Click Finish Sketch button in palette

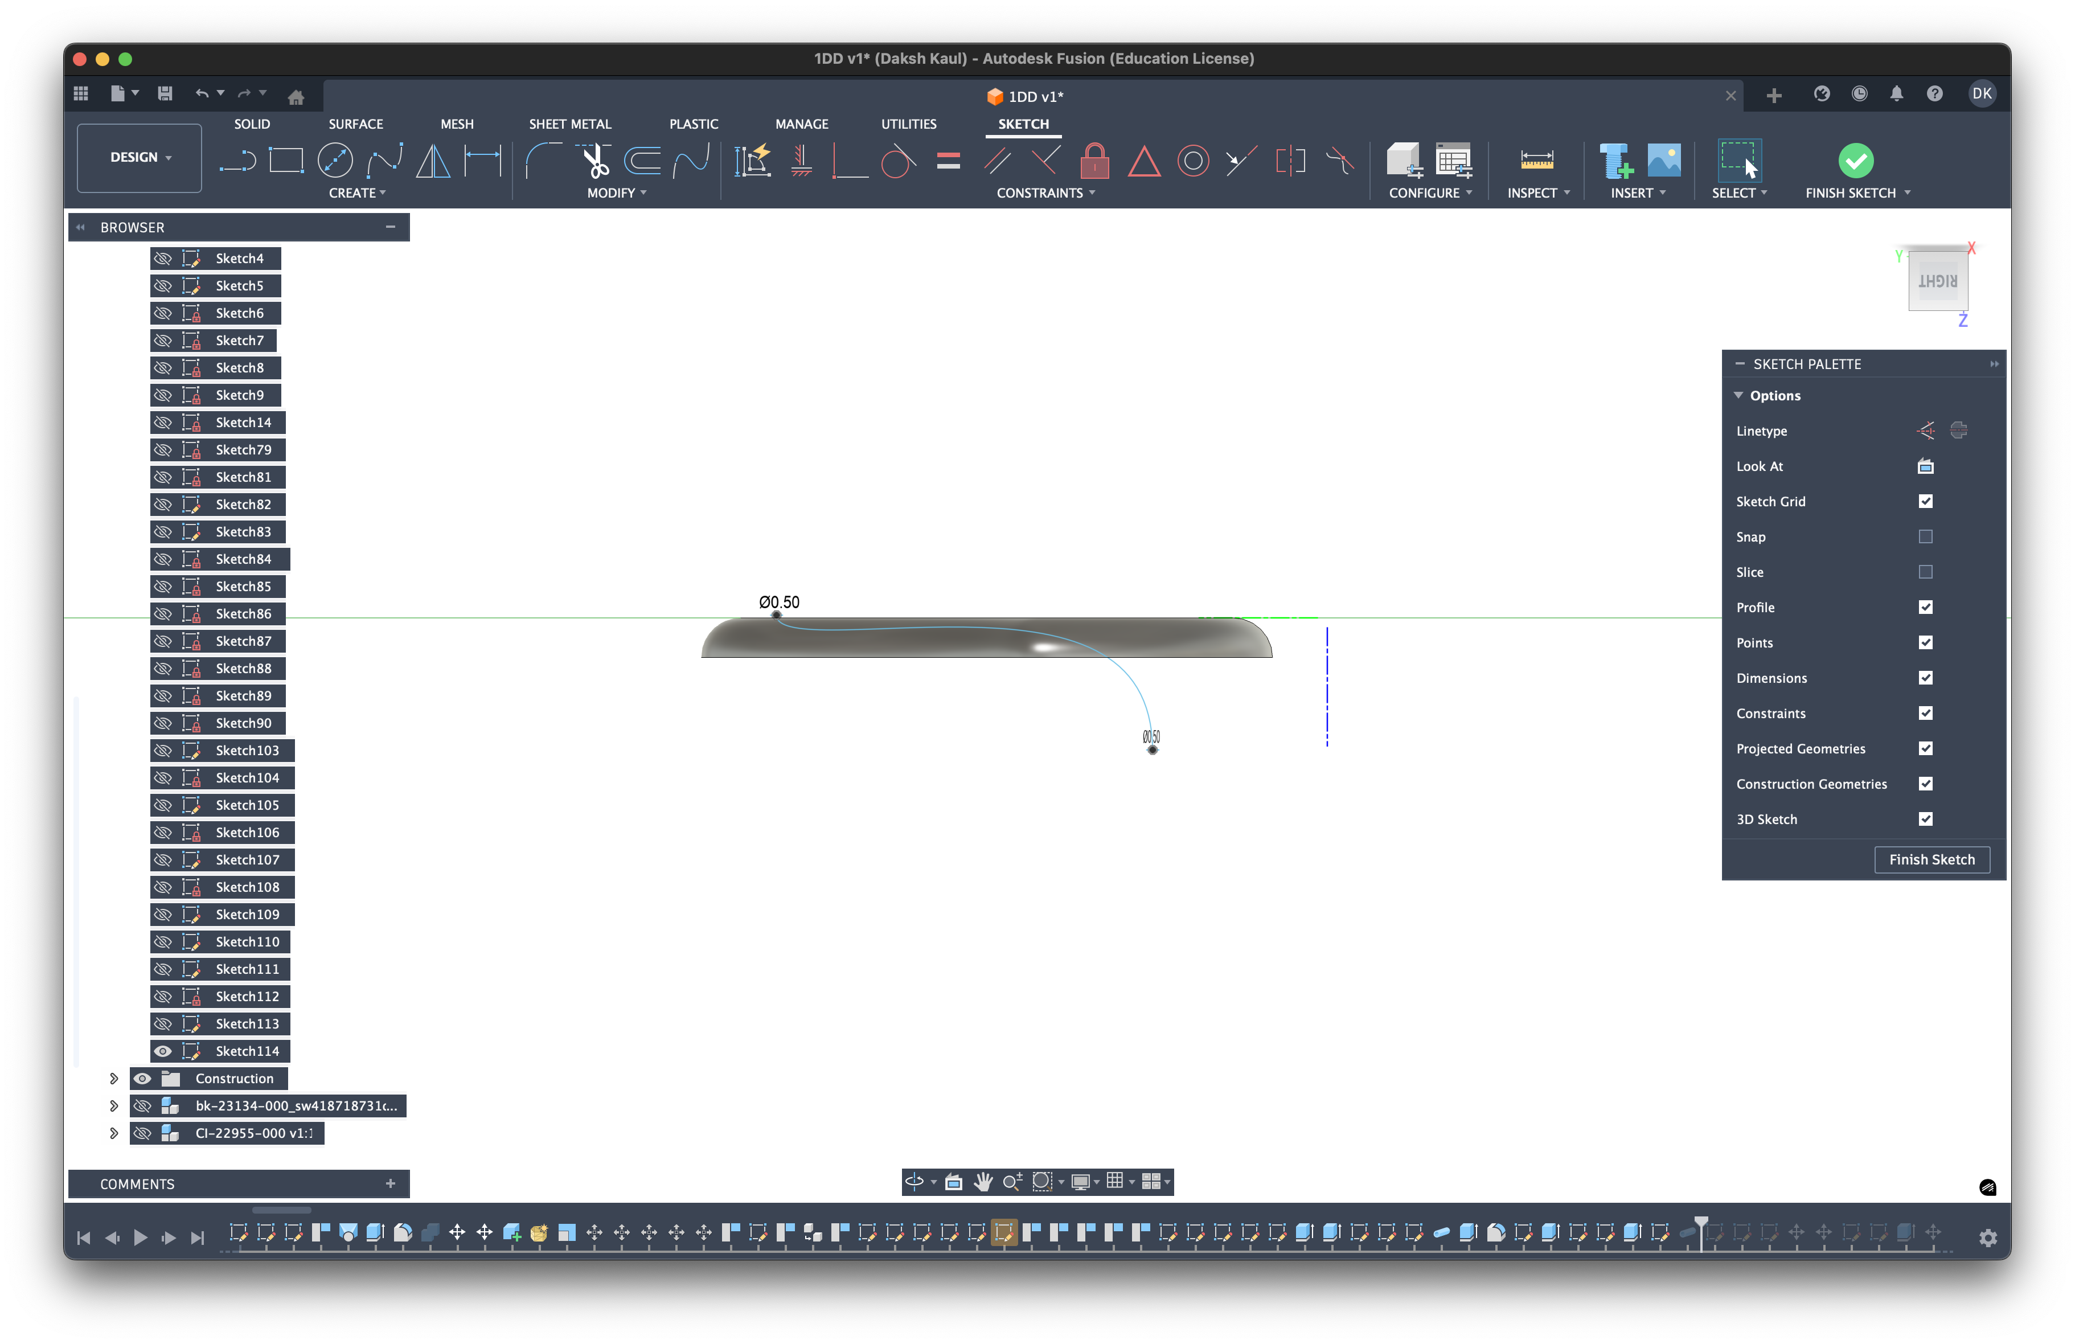point(1931,859)
